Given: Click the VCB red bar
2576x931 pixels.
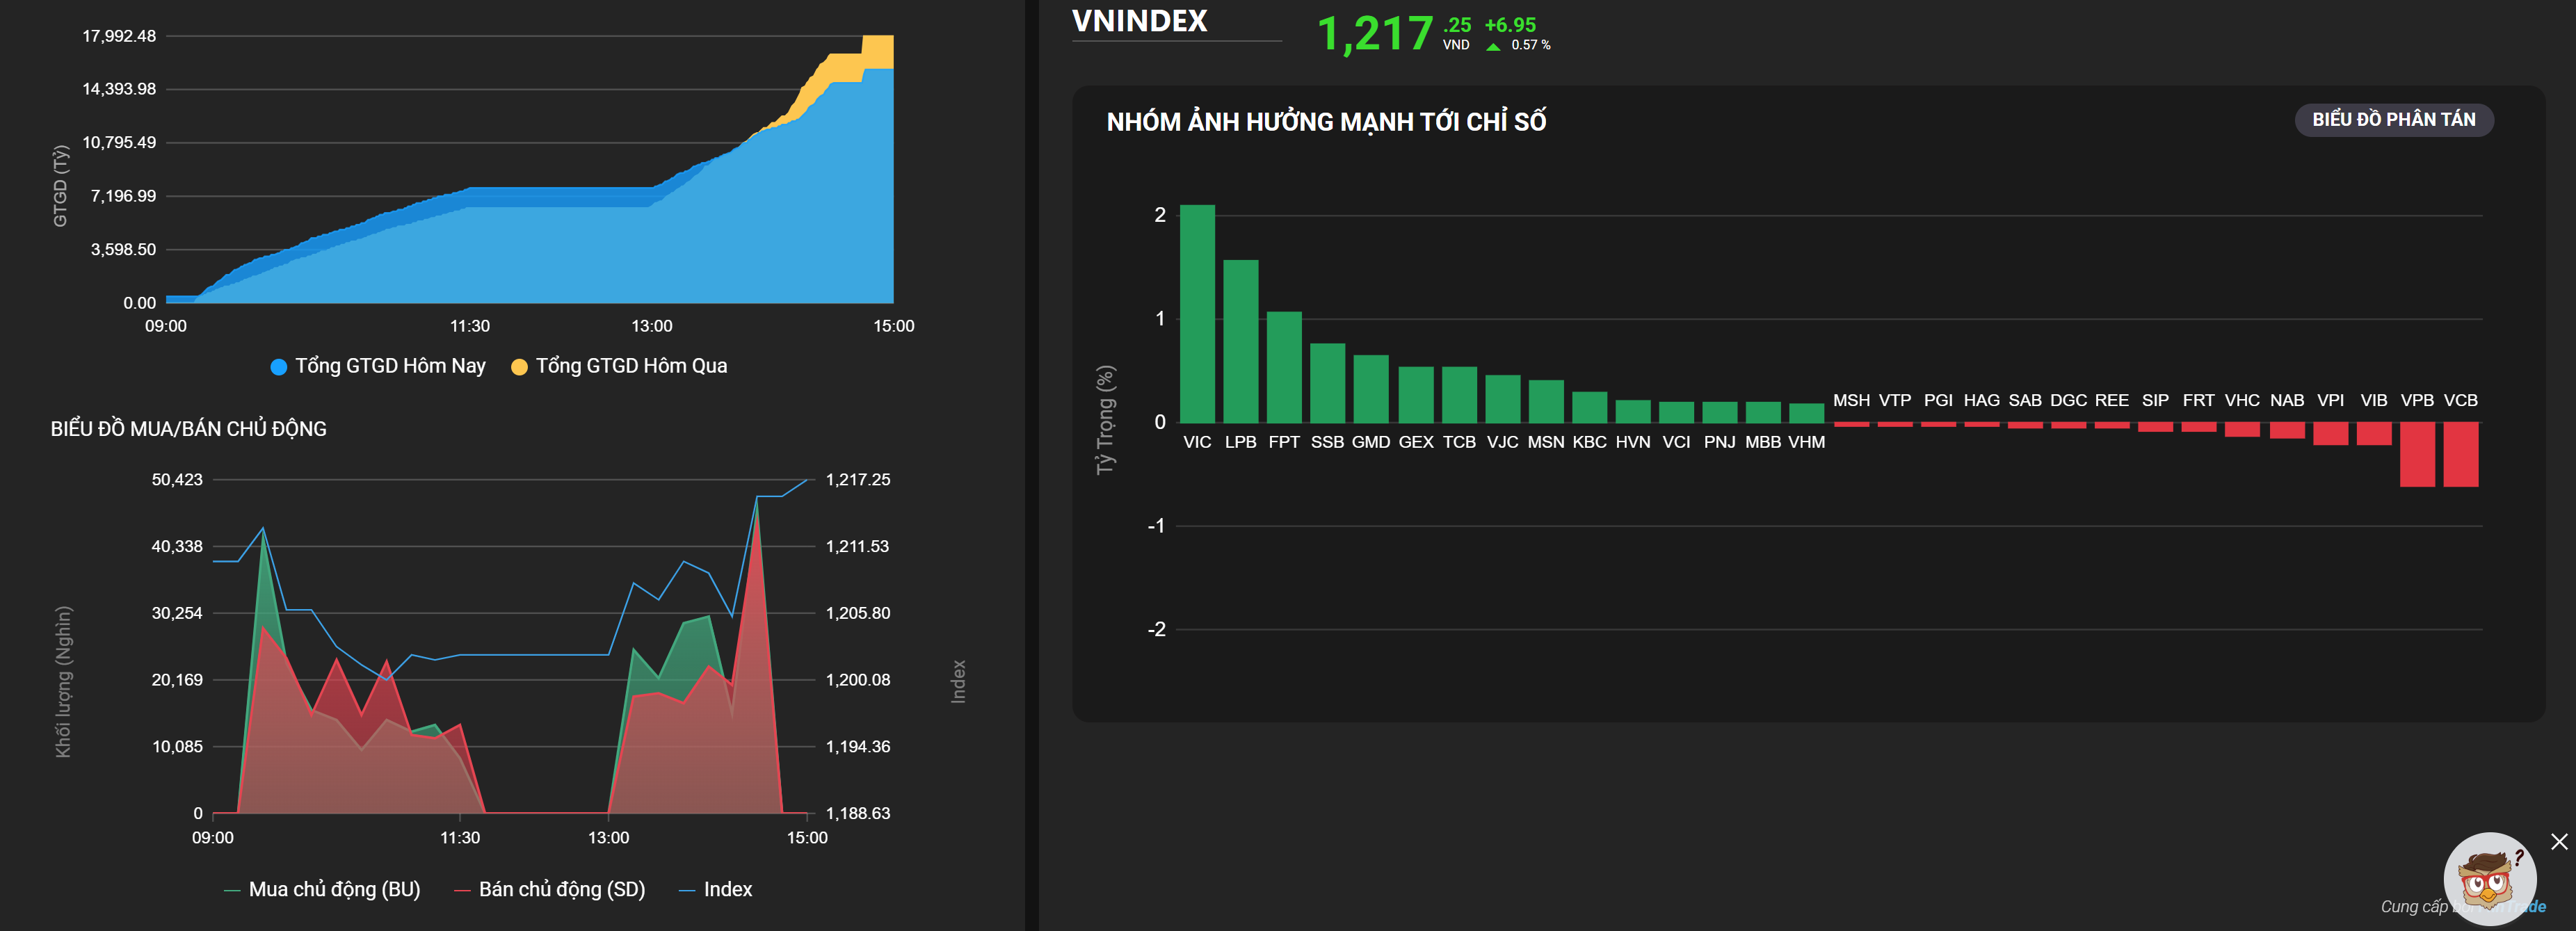Looking at the screenshot, I should pyautogui.click(x=2460, y=454).
